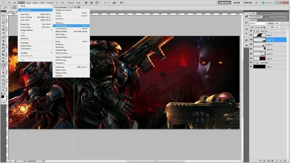Viewport: 290px width, 163px height.
Task: Choose Desaturate from the submenu
Action: (x=71, y=67)
